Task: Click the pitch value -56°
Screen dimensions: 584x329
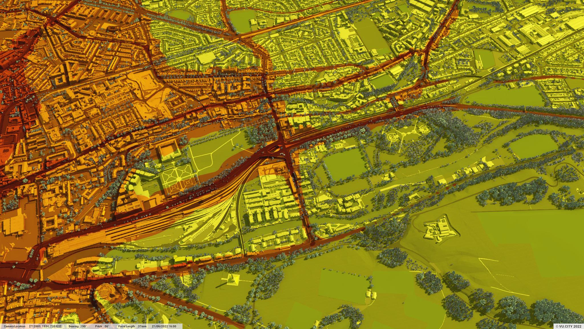Action: coord(106,326)
